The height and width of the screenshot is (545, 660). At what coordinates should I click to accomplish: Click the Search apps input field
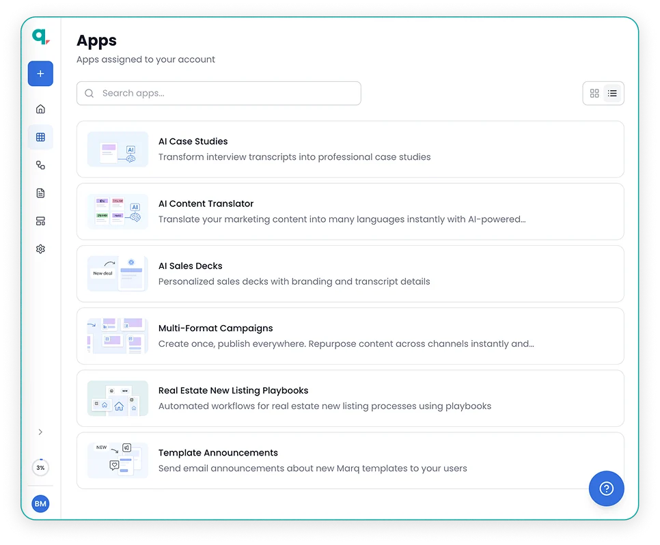pos(219,93)
